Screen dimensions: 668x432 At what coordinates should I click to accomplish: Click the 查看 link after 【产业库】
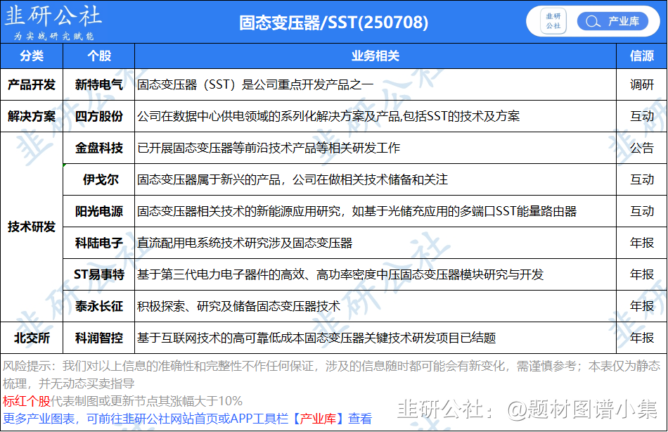[360, 419]
